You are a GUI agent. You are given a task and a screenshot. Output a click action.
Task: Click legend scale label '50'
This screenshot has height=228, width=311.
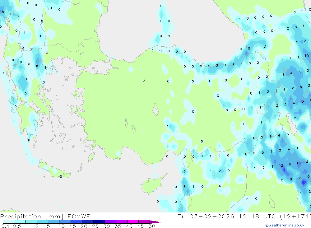[152, 226]
